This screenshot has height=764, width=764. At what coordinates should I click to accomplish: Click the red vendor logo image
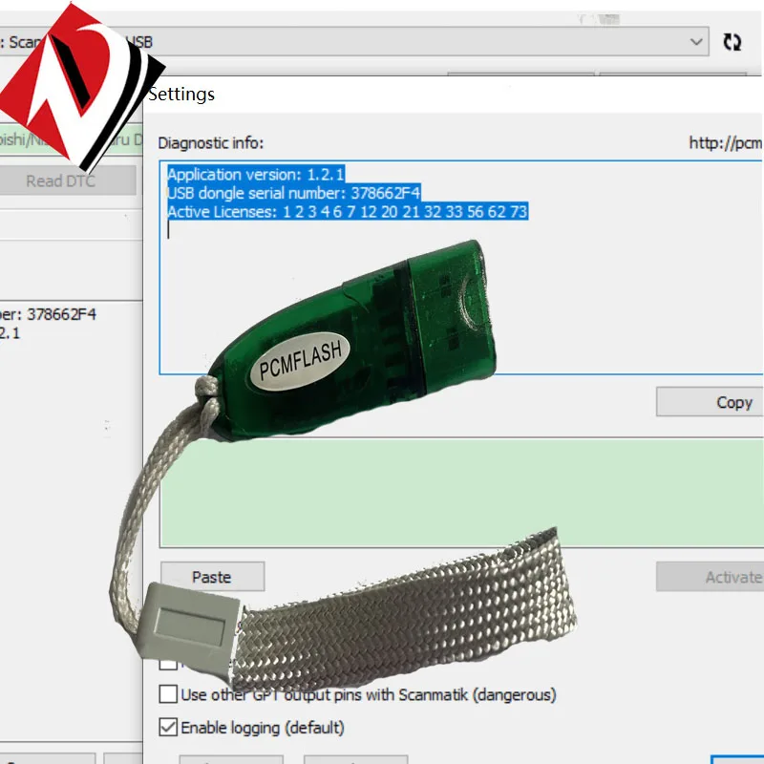pos(81,76)
